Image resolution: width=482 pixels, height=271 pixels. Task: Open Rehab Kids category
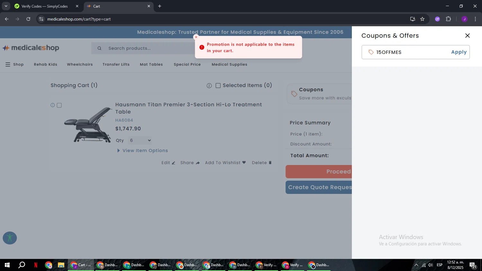[46, 65]
